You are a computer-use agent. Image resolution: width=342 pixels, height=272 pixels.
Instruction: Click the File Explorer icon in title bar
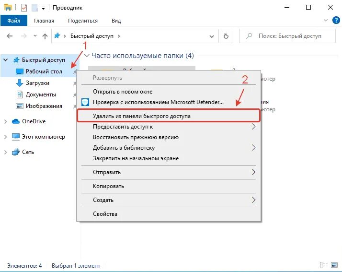[8, 7]
